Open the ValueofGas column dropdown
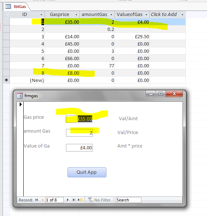Screen dimensions: 207x216 point(146,15)
